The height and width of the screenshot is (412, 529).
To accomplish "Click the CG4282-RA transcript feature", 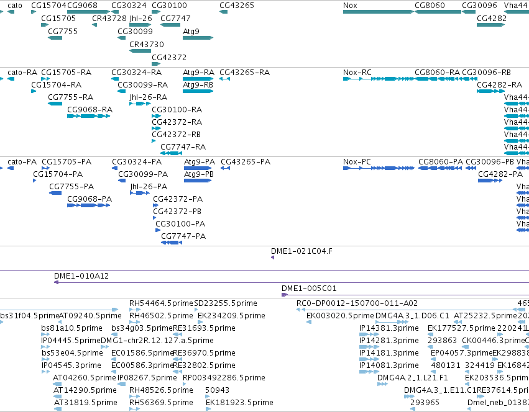I will [490, 91].
